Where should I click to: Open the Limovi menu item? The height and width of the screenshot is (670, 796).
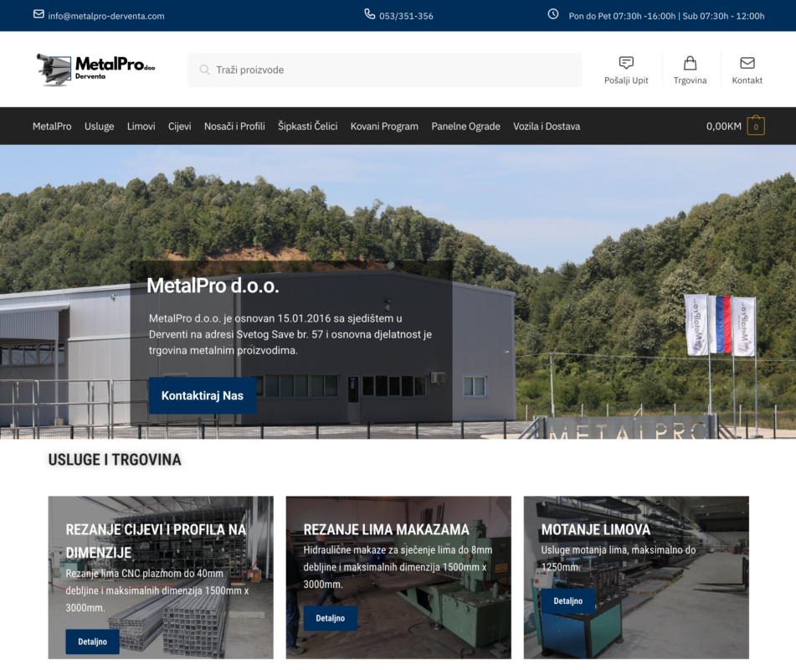click(141, 126)
